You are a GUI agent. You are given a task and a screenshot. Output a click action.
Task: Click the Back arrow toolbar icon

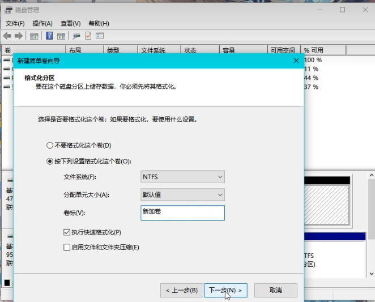coord(7,36)
